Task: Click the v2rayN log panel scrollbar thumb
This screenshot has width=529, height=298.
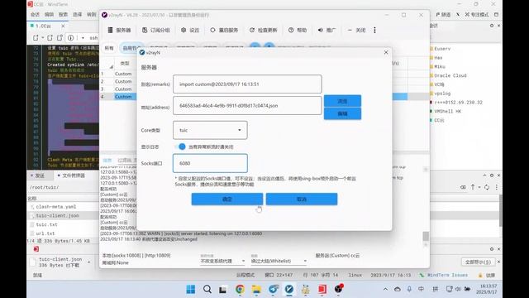Action: 426,236
